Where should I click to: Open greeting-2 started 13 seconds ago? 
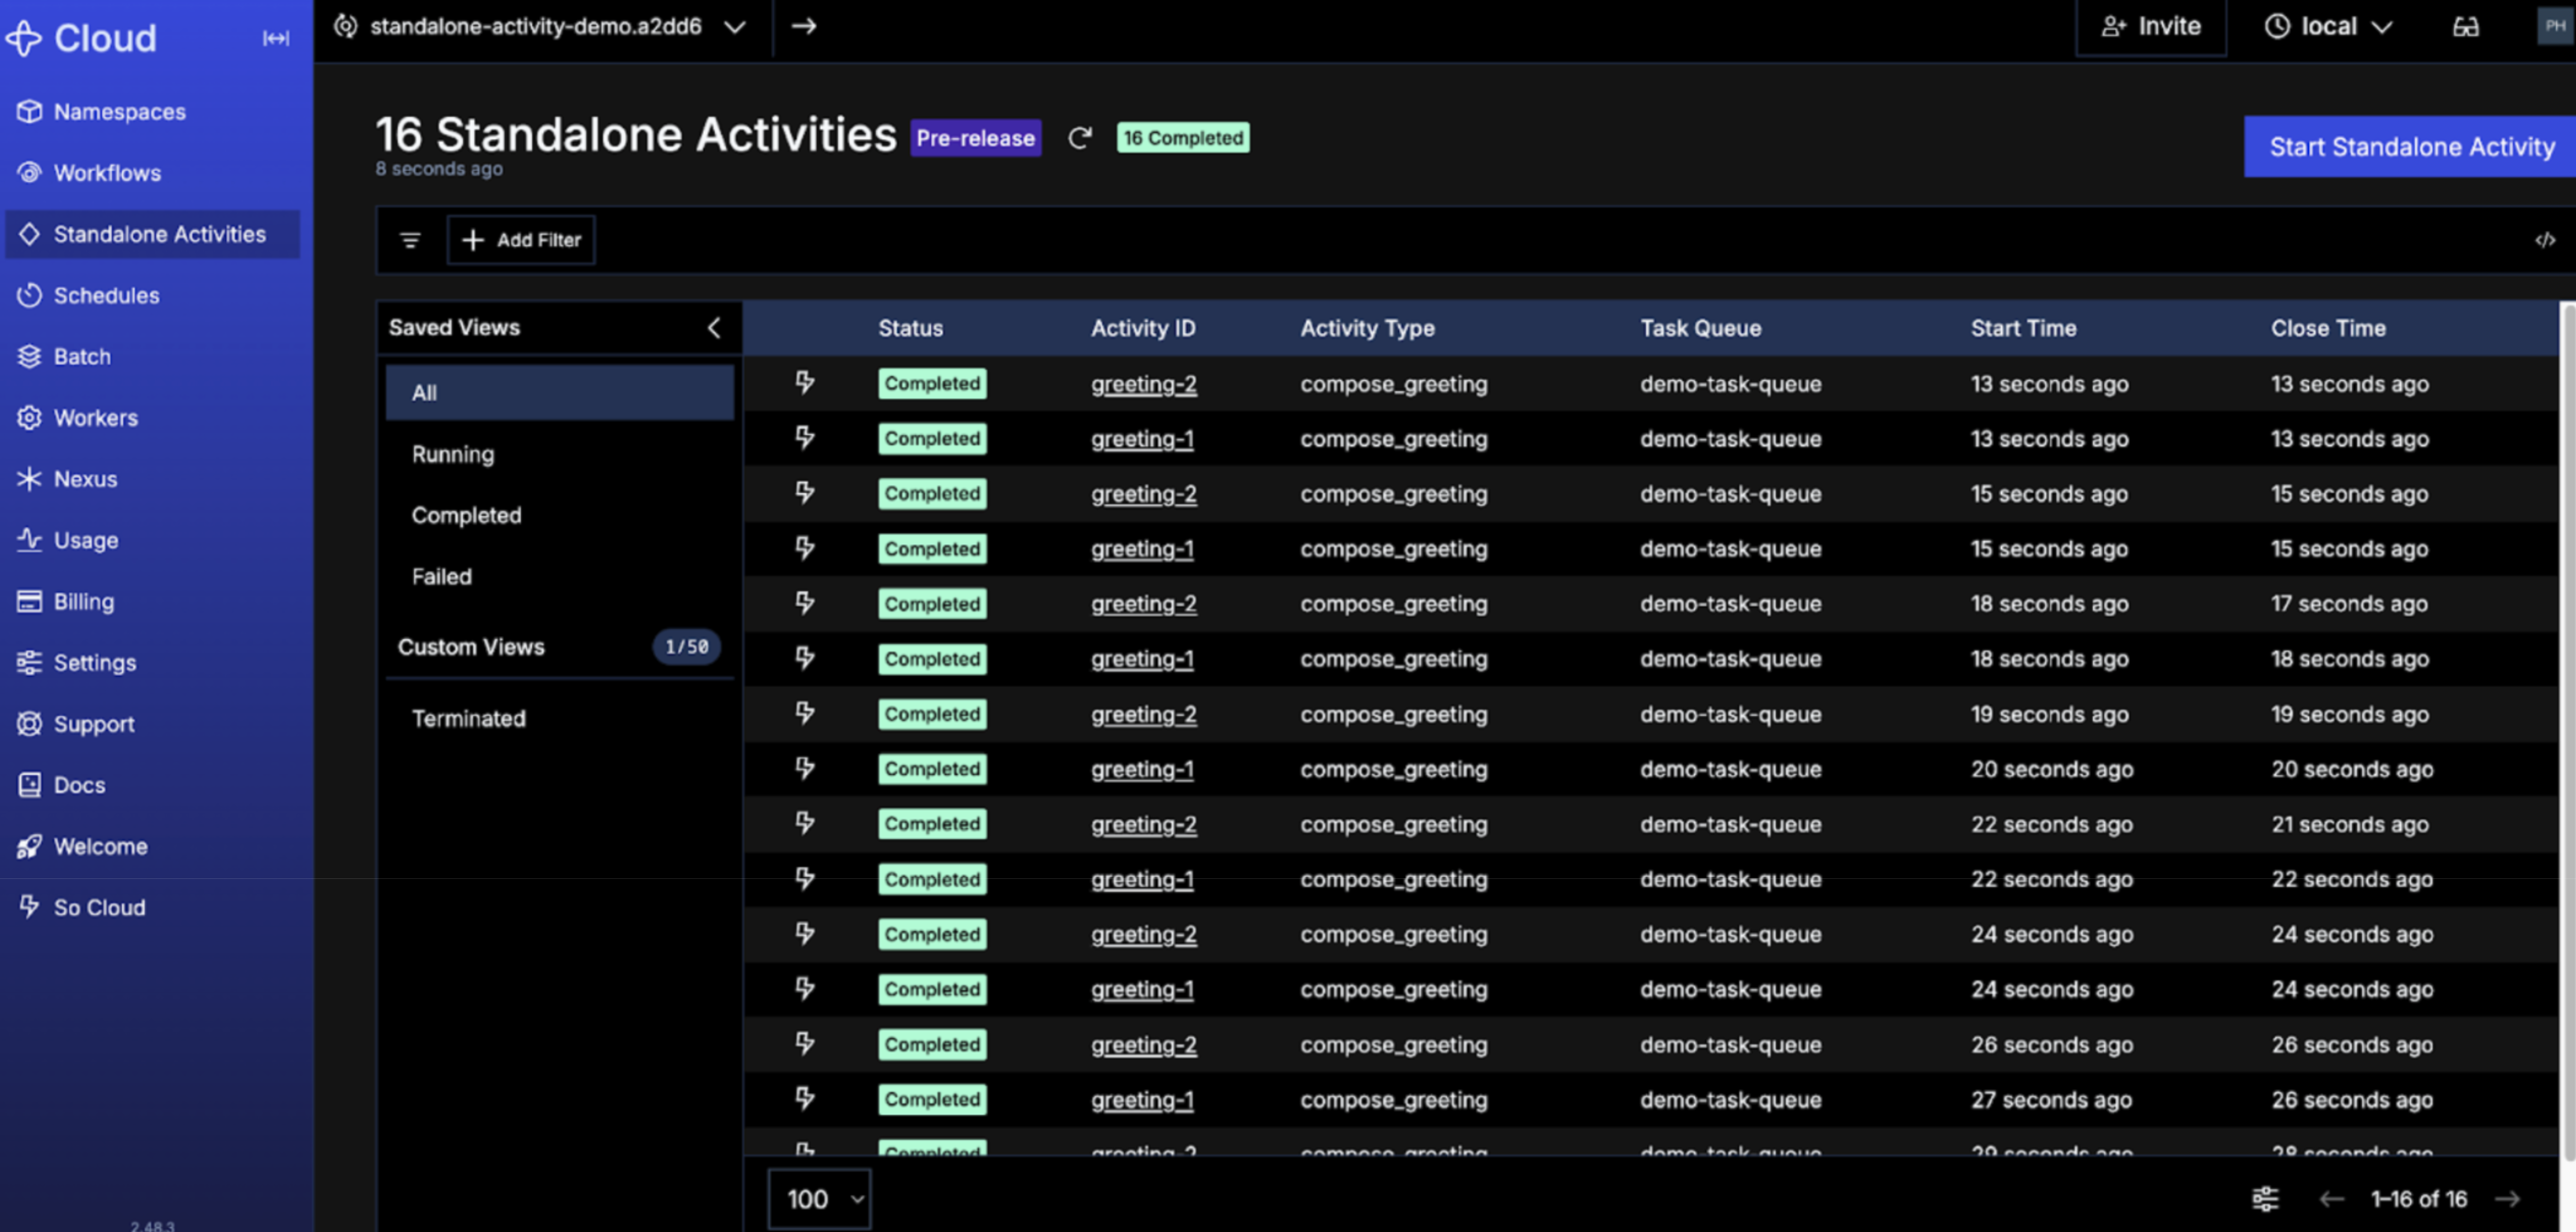click(1143, 384)
